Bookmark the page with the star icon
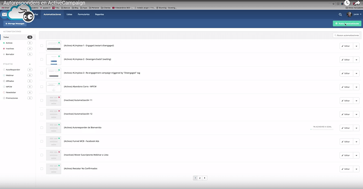Image resolution: width=363 pixels, height=189 pixels. coord(334,4)
